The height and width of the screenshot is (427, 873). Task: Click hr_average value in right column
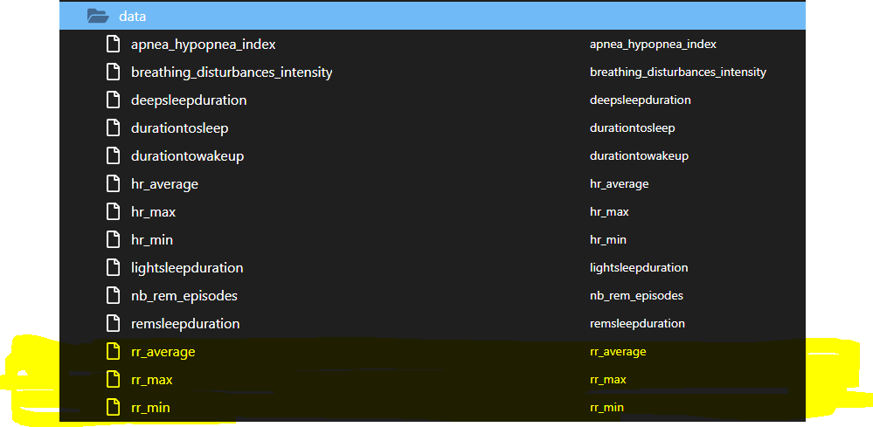pyautogui.click(x=619, y=184)
